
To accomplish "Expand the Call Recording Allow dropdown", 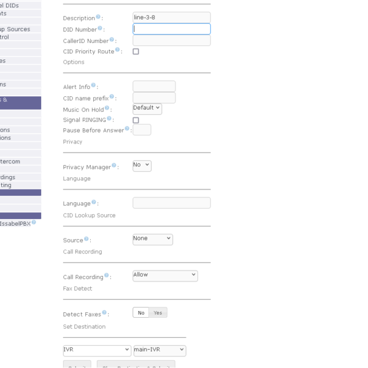I will tap(165, 275).
